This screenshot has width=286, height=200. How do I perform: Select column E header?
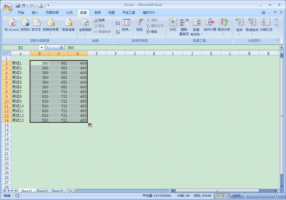coord(97,53)
